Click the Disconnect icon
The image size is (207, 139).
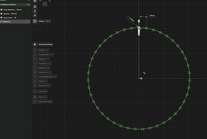pos(35,91)
